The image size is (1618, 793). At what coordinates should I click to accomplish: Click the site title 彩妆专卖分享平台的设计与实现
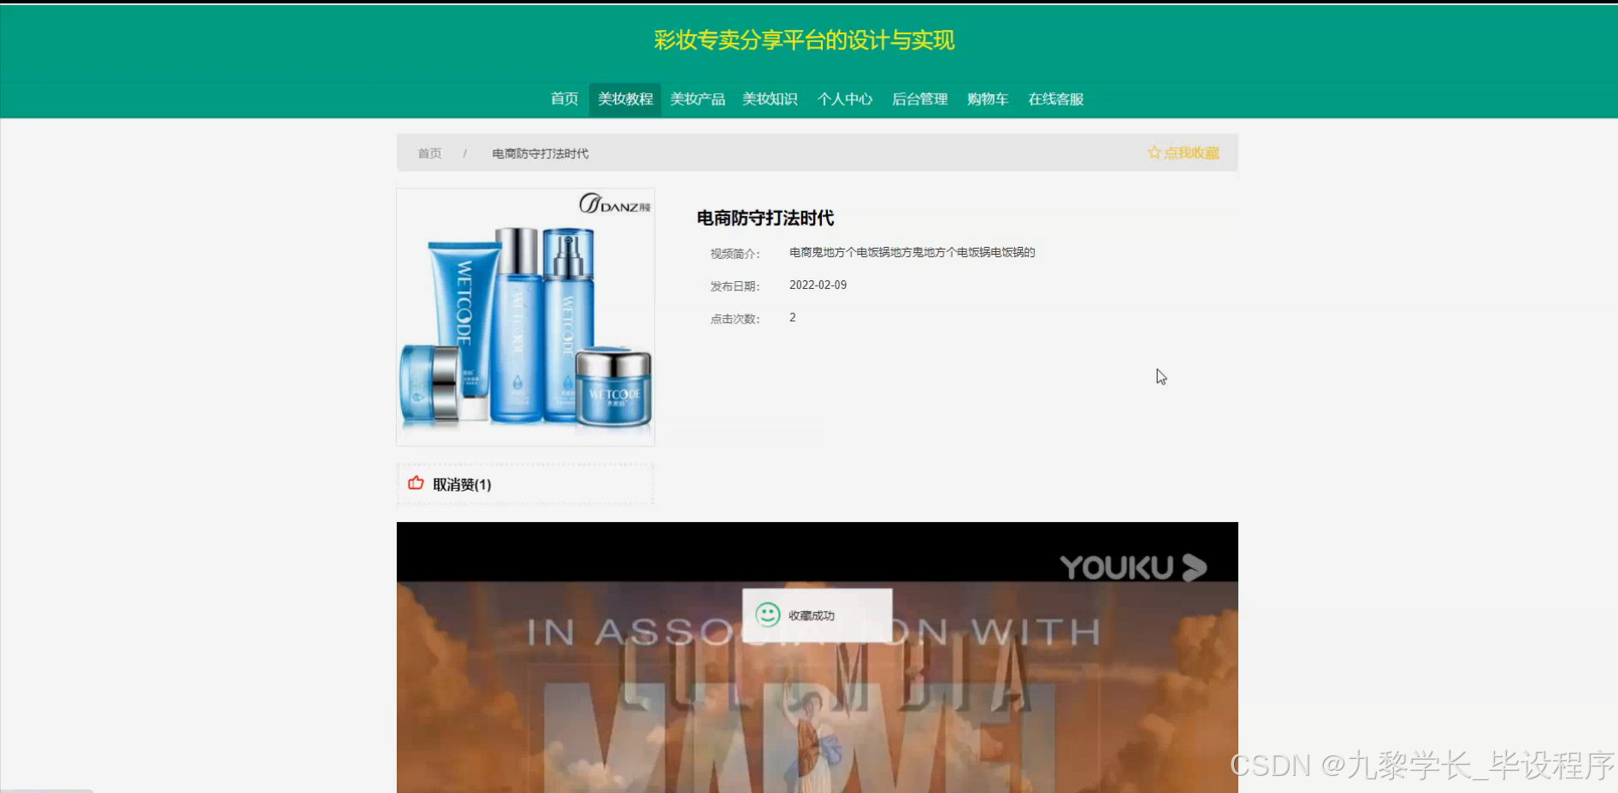click(804, 40)
